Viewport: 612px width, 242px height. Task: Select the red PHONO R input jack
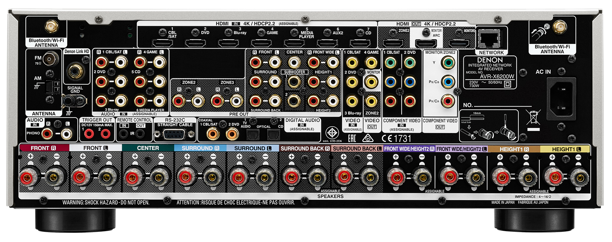(47, 134)
